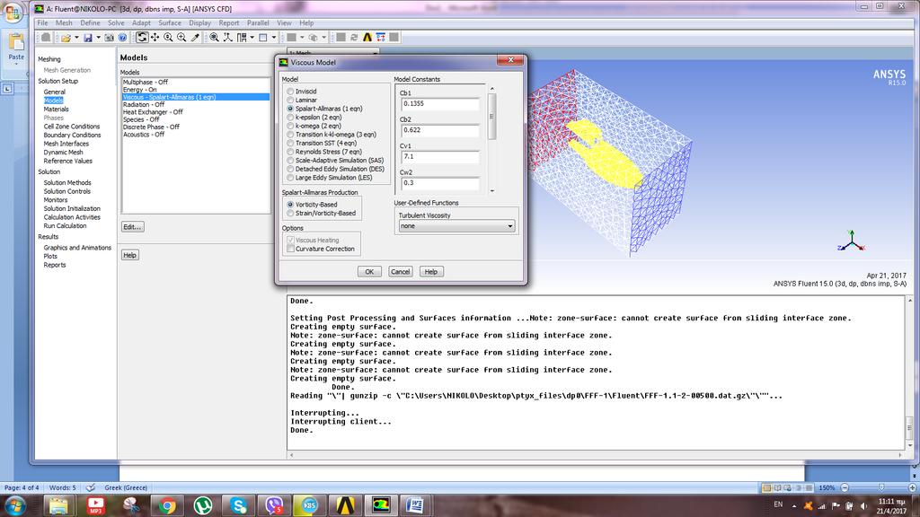Click the console vertical scrollbar thumb
The height and width of the screenshot is (517, 920).
pos(909,428)
